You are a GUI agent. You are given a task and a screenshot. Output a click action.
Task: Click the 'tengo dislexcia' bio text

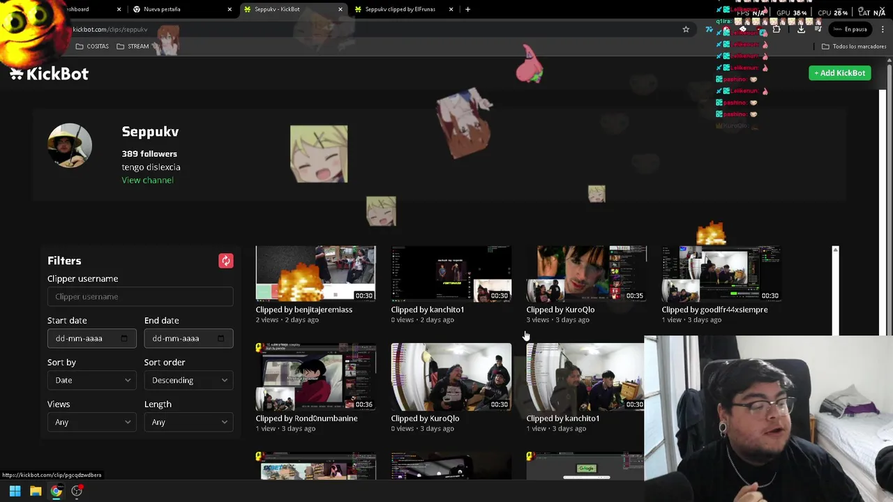(151, 167)
